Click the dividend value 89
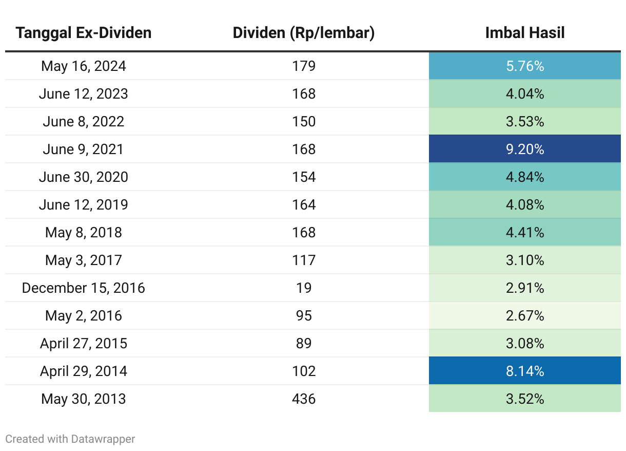The height and width of the screenshot is (451, 626). click(304, 344)
